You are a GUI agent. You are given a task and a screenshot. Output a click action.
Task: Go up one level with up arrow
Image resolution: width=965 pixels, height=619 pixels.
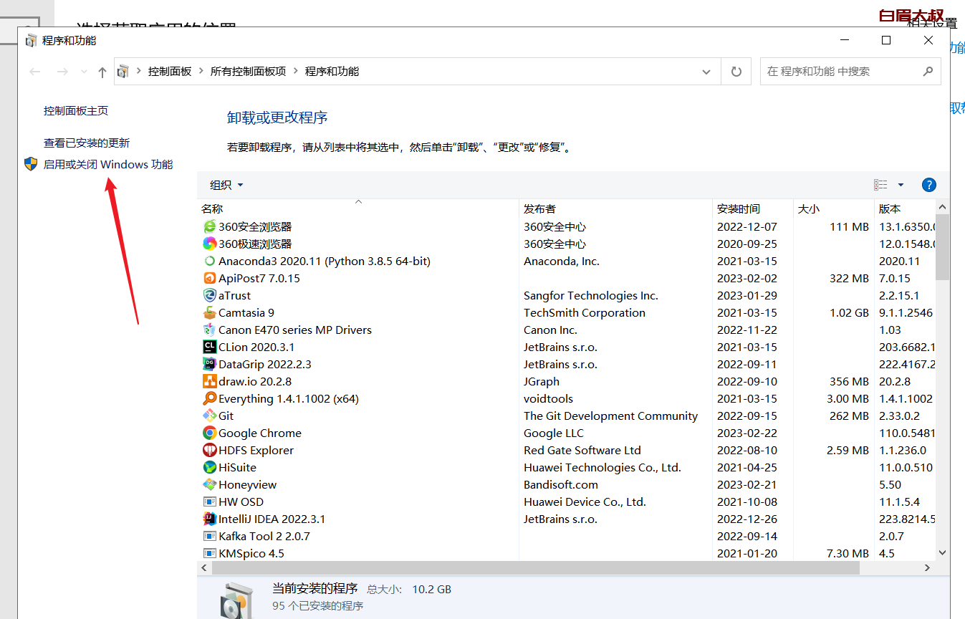coord(102,72)
